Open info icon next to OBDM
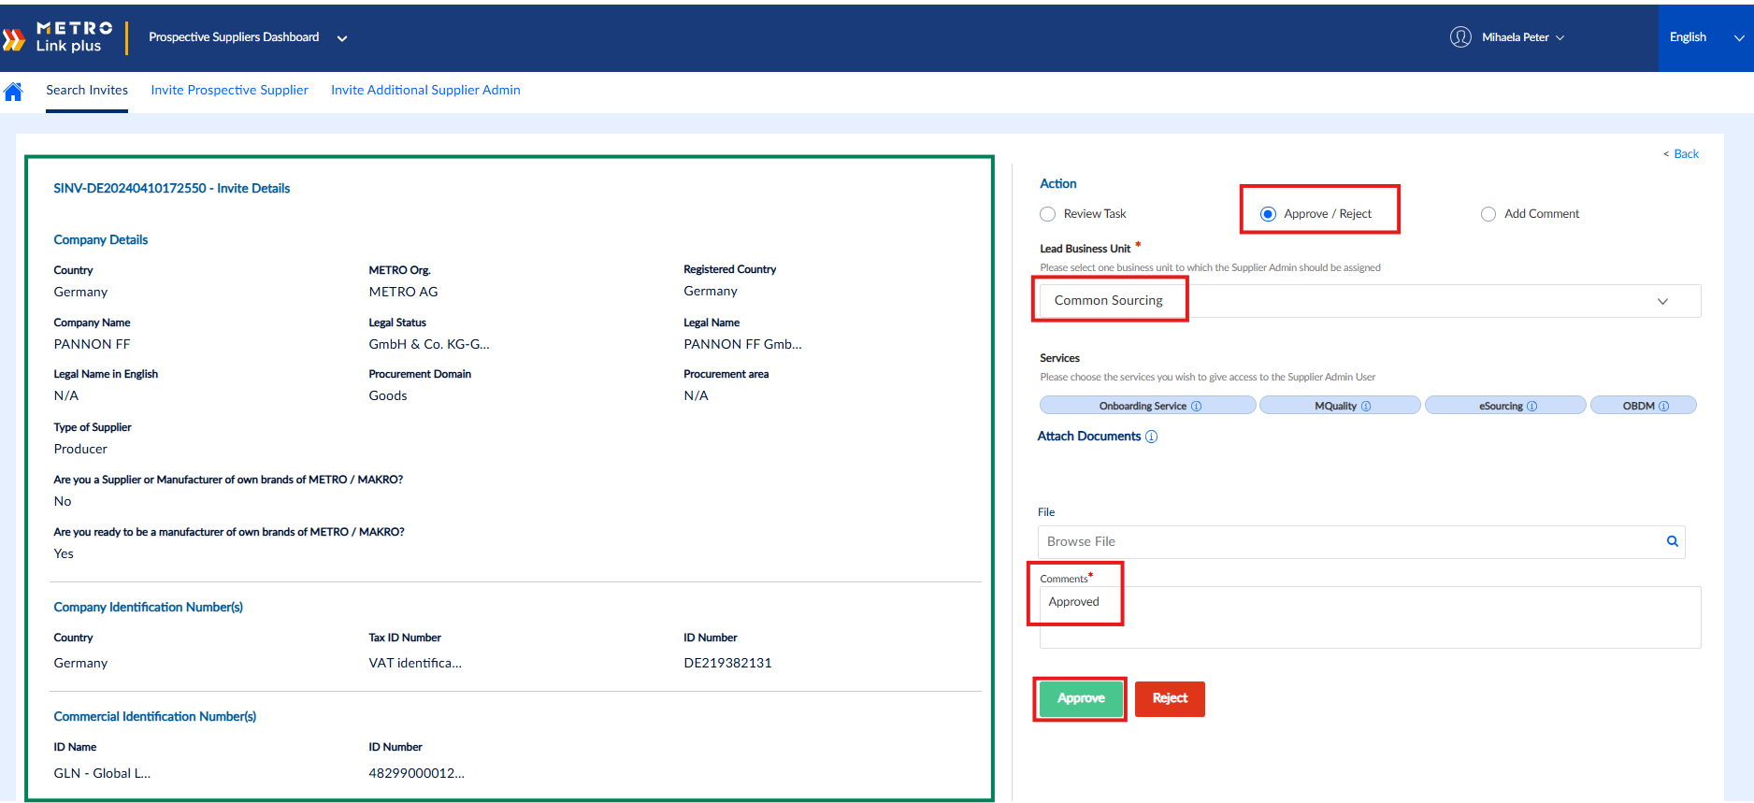The height and width of the screenshot is (803, 1754). [1664, 407]
